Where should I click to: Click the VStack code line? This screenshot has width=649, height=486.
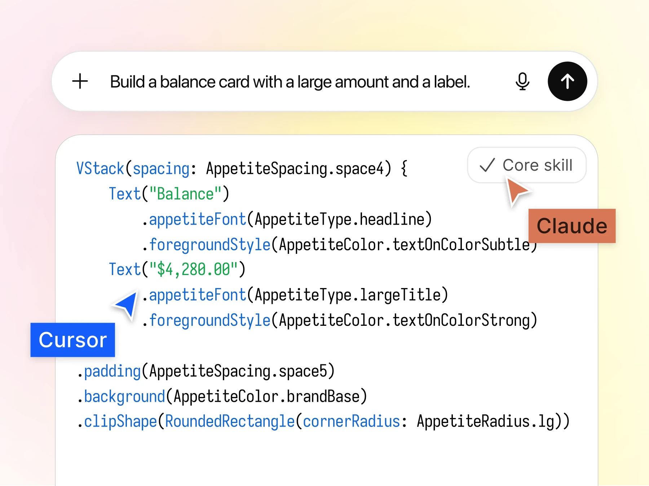coord(242,168)
